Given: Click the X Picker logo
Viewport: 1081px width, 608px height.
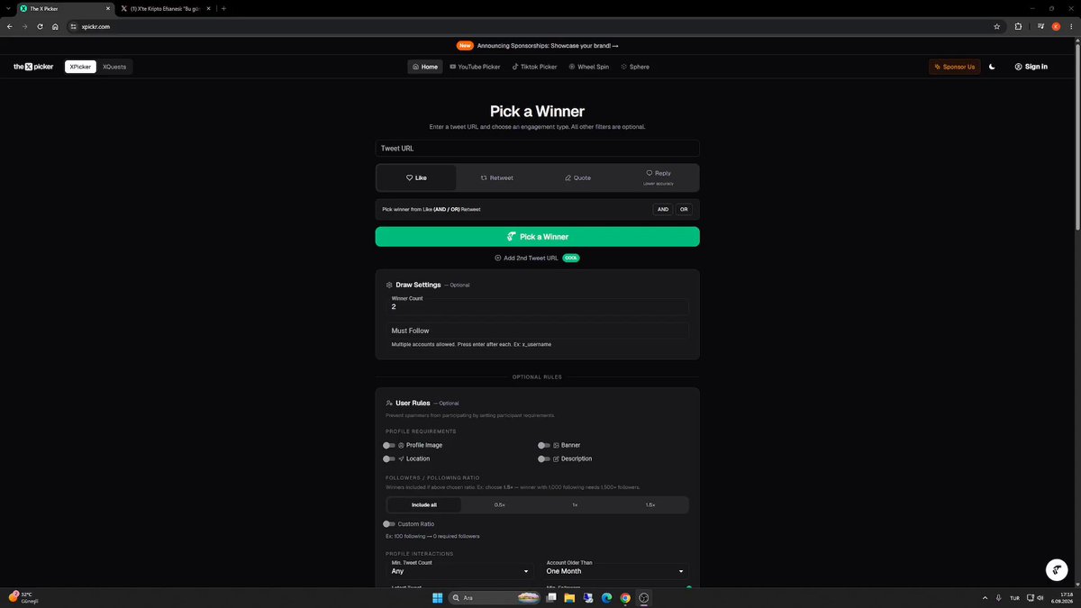Looking at the screenshot, I should click(x=33, y=67).
